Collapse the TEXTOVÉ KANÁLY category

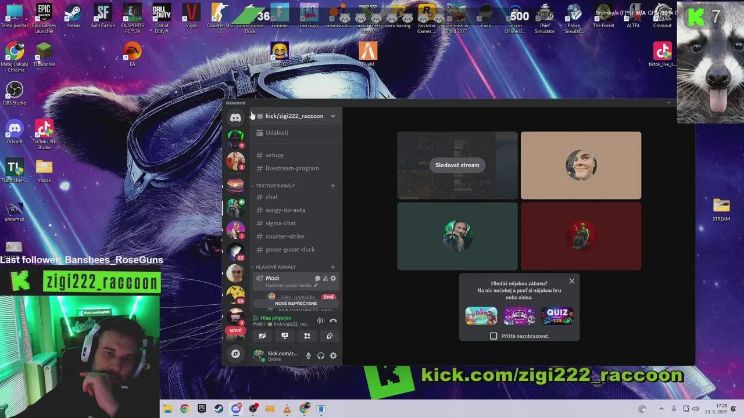tap(276, 186)
